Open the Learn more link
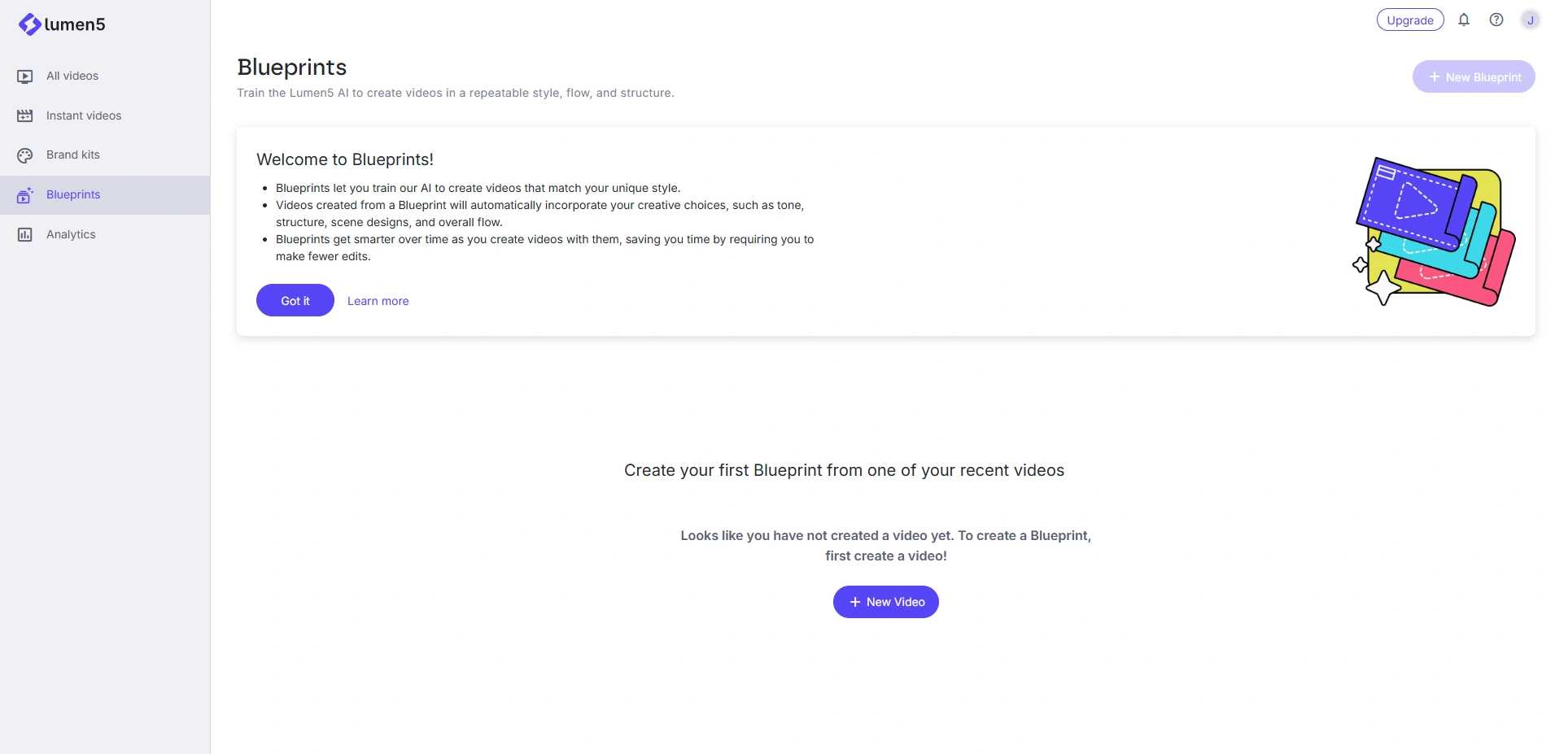 click(x=378, y=301)
